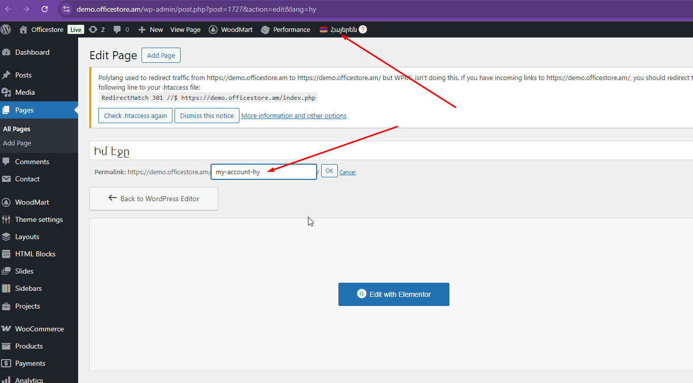The image size is (693, 383).
Task: Select All Pages submenu item
Action: click(x=17, y=129)
